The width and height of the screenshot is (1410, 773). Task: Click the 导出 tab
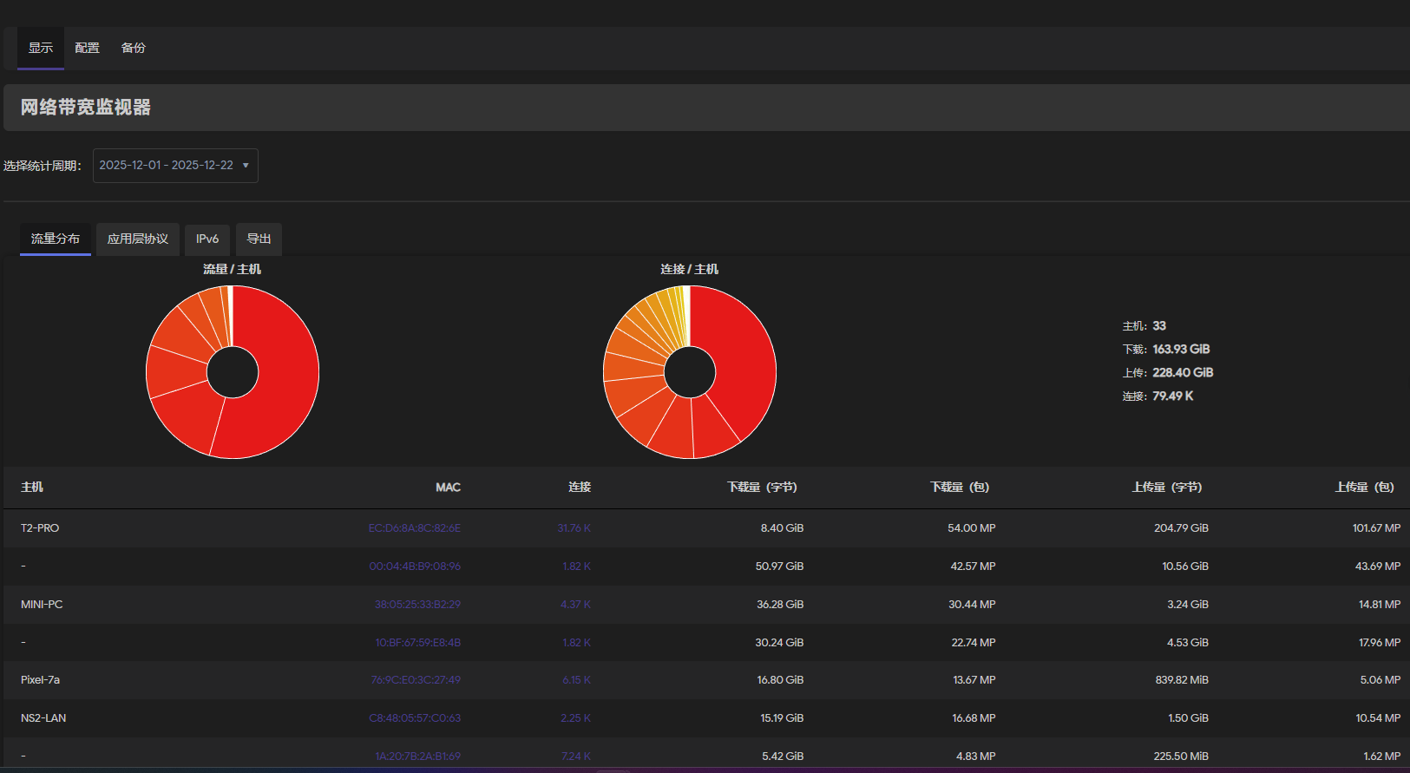[x=259, y=239]
